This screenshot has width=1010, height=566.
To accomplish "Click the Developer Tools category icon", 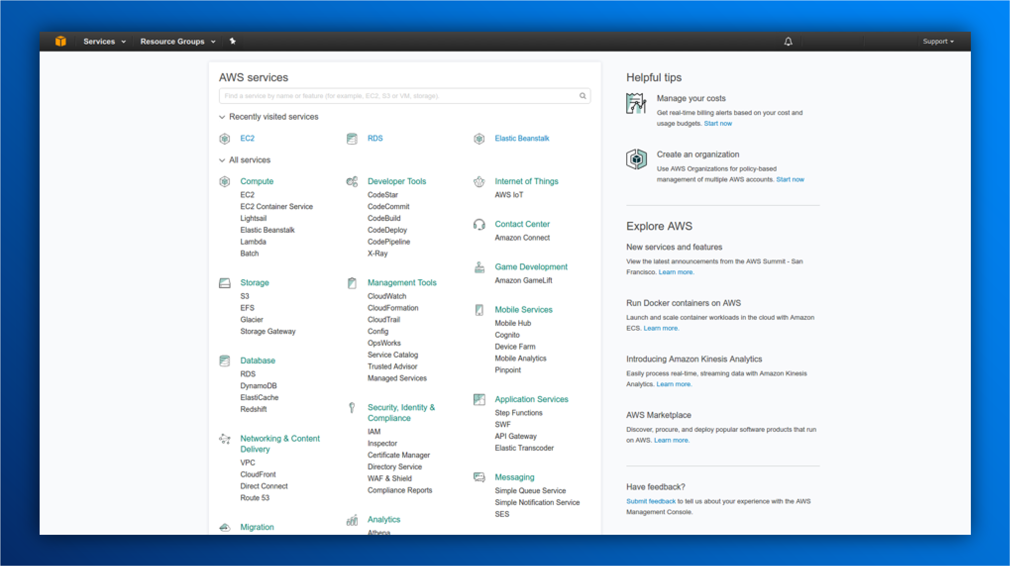I will pos(352,182).
